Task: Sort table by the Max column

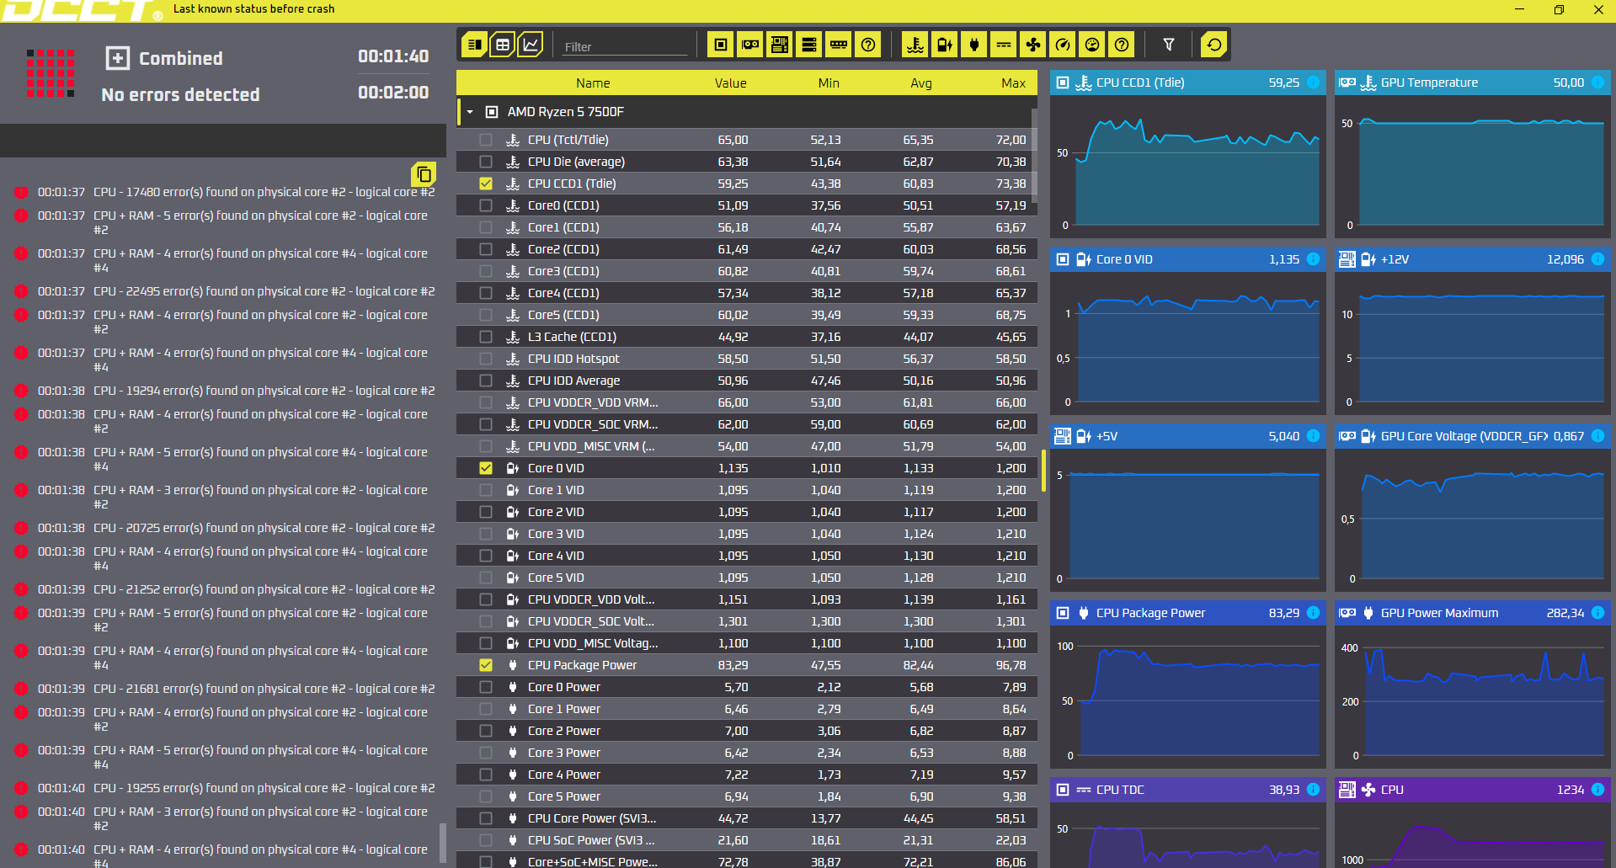Action: tap(1013, 83)
